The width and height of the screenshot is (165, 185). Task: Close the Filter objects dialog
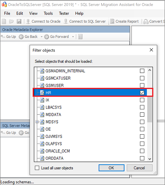pos(151,50)
